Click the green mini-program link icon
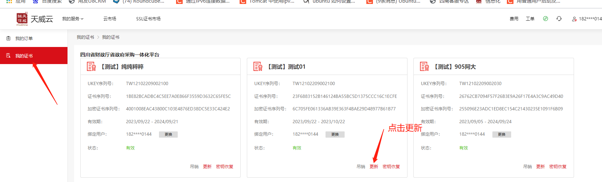This screenshot has height=182, width=602. coord(545,19)
